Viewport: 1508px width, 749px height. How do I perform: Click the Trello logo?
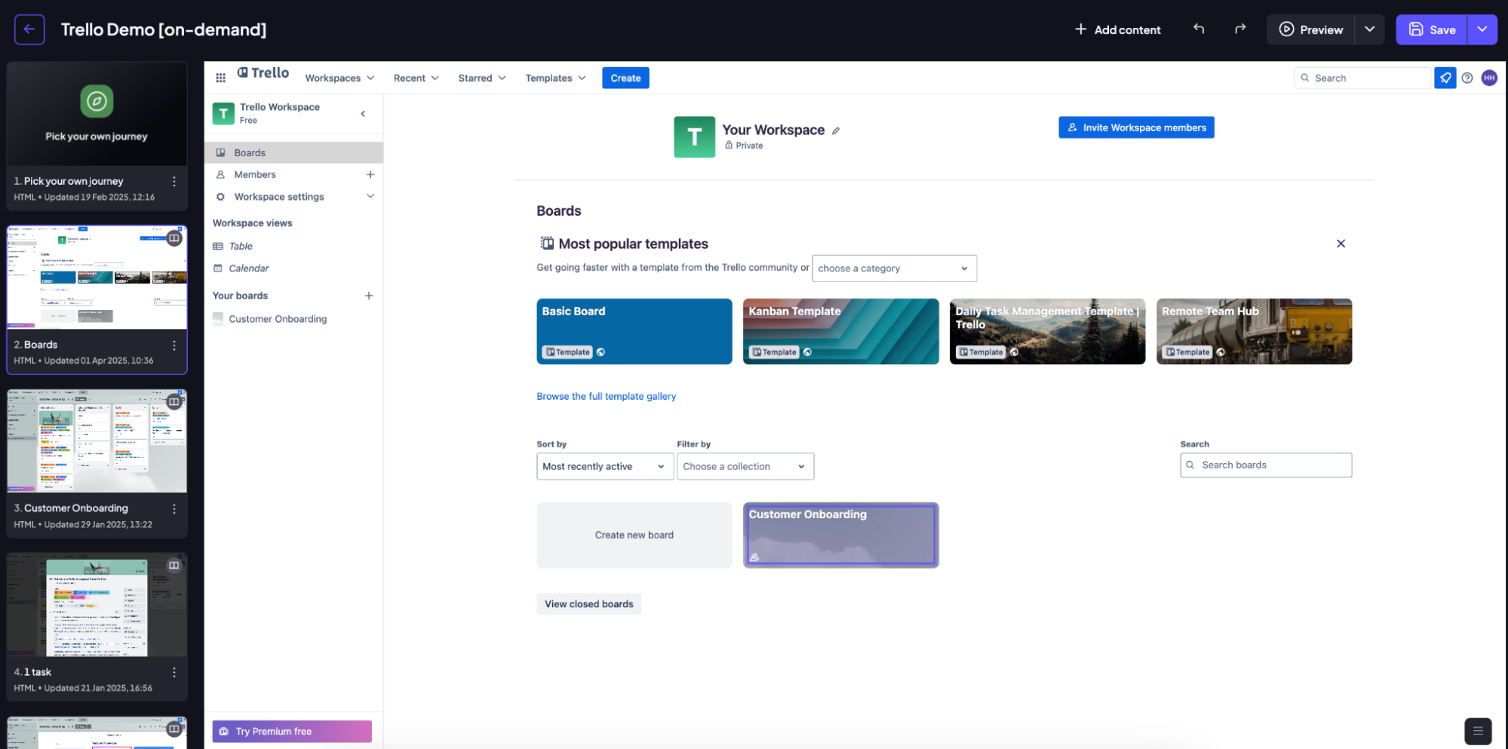[263, 72]
